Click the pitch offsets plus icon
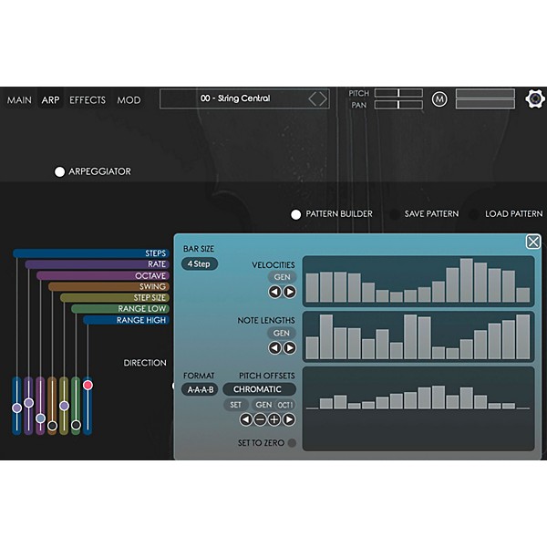The height and width of the screenshot is (547, 547). click(x=274, y=419)
